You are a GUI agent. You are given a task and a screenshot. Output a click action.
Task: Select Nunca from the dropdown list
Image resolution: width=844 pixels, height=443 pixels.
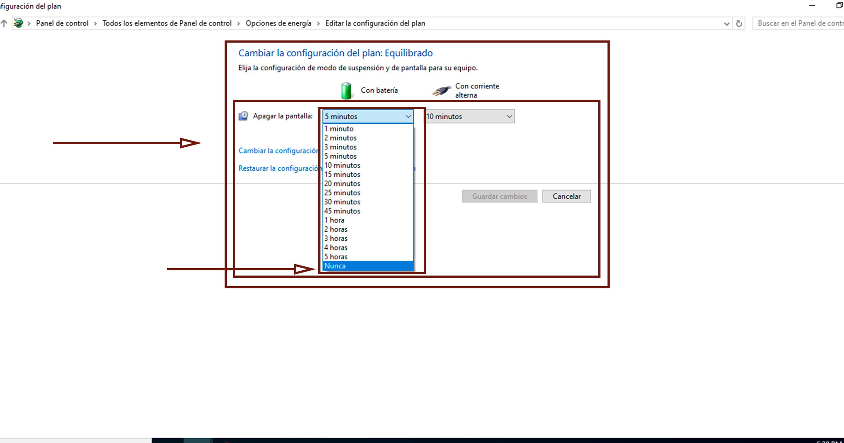tap(368, 266)
